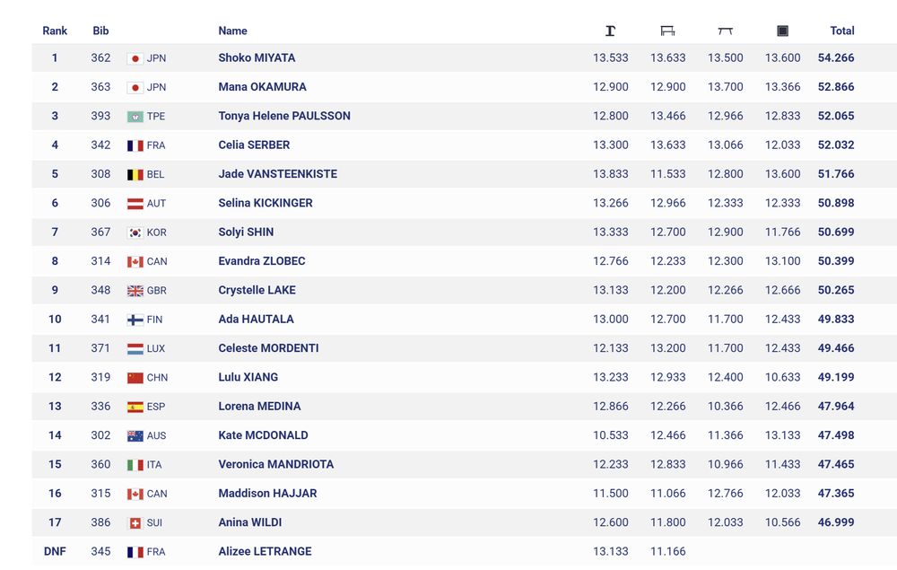Open Shoko MIYATA athlete link
Viewport: 897px width, 570px height.
click(257, 57)
